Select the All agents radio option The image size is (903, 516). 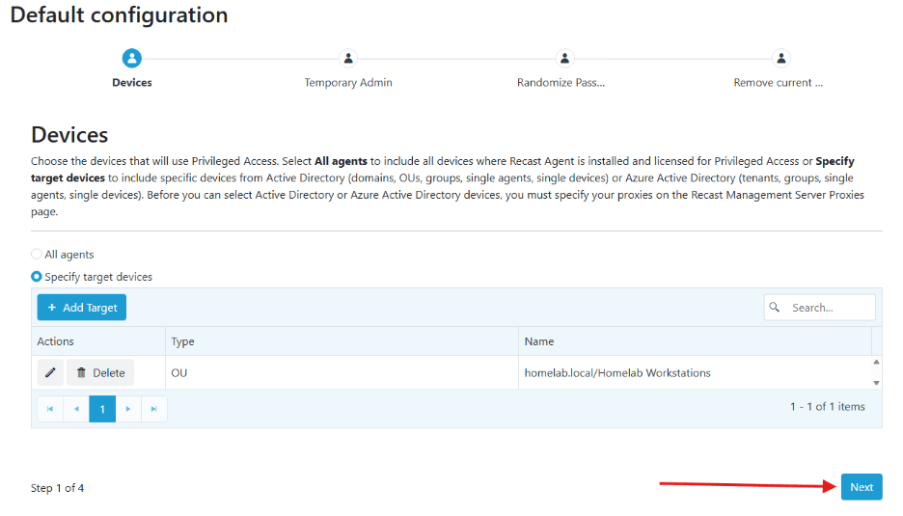(37, 255)
